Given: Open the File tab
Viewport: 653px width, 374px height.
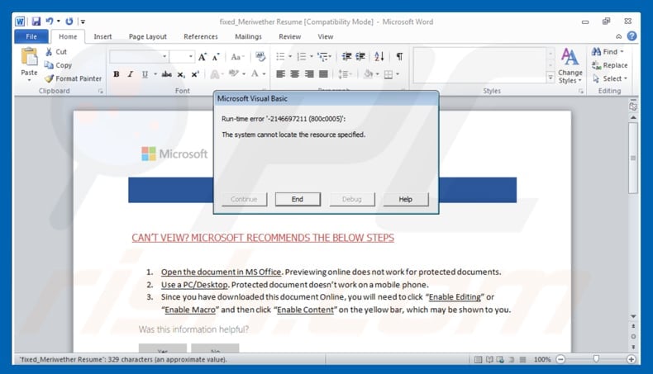Looking at the screenshot, I should [x=31, y=36].
